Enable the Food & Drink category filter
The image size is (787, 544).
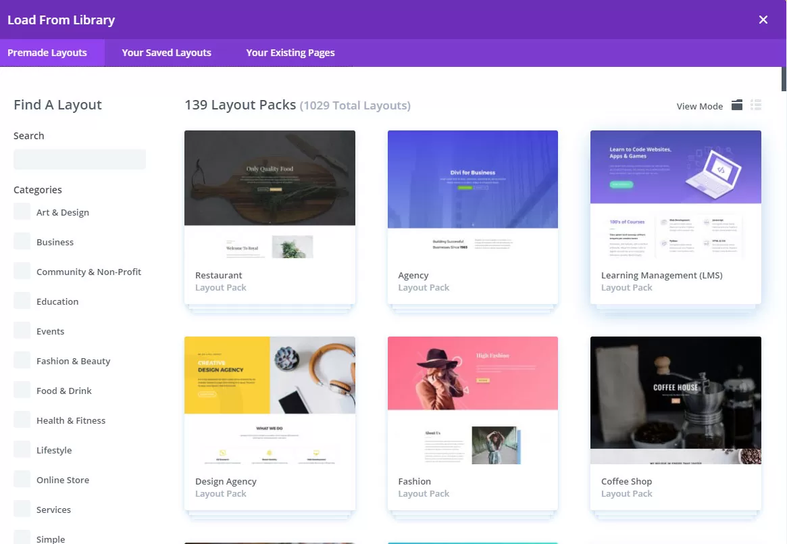coord(21,390)
